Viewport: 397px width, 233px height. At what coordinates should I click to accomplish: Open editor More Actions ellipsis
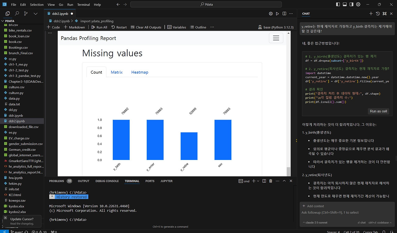[x=291, y=14]
